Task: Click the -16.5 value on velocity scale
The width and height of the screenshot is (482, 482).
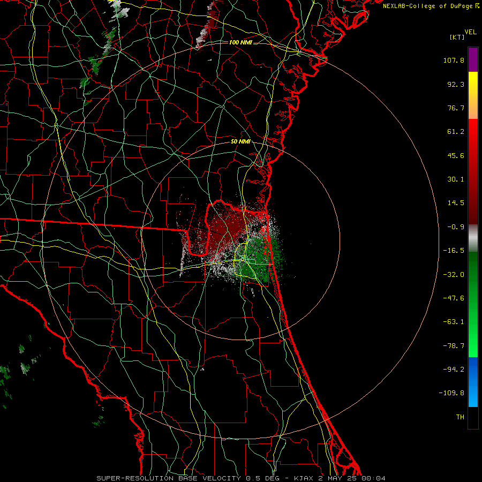Action: 454,250
